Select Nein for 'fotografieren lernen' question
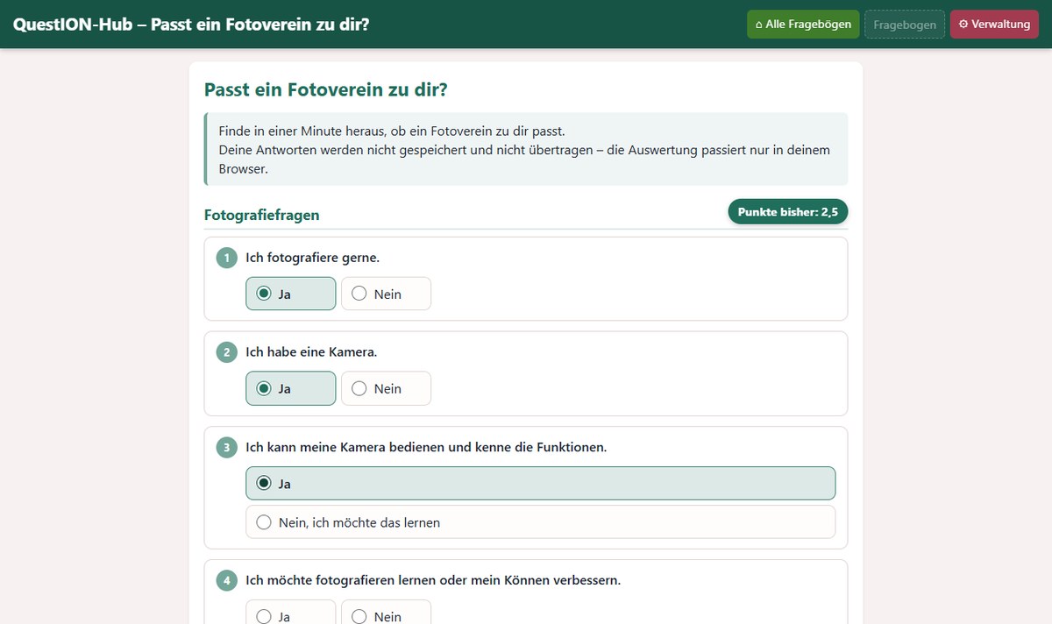Image resolution: width=1052 pixels, height=624 pixels. coord(386,615)
